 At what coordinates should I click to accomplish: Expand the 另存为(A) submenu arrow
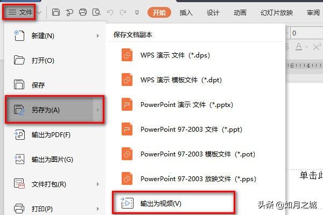pyautogui.click(x=98, y=110)
